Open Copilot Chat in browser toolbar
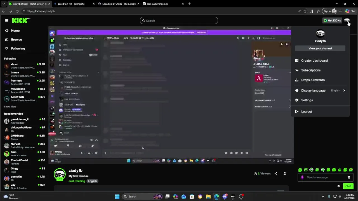Image resolution: width=358 pixels, height=201 pixels. [350, 11]
